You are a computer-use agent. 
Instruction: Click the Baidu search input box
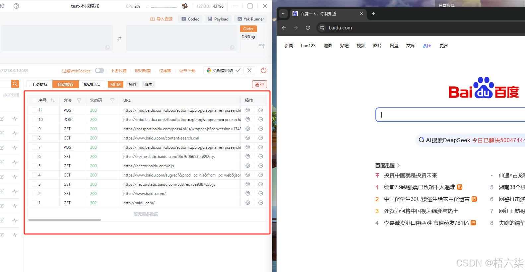point(450,115)
